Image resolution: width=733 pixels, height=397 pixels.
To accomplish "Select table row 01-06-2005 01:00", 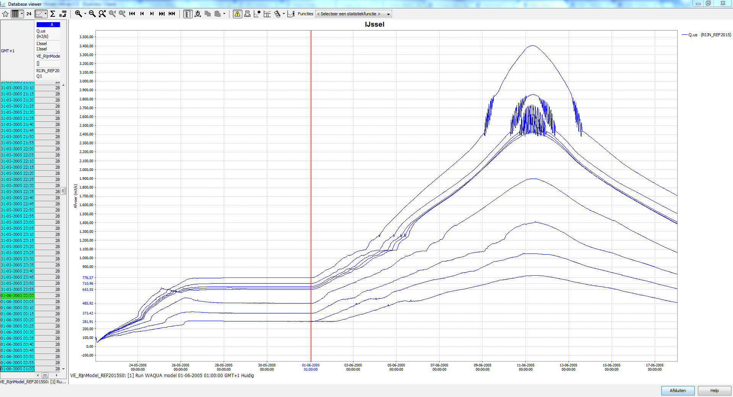I will click(x=31, y=369).
